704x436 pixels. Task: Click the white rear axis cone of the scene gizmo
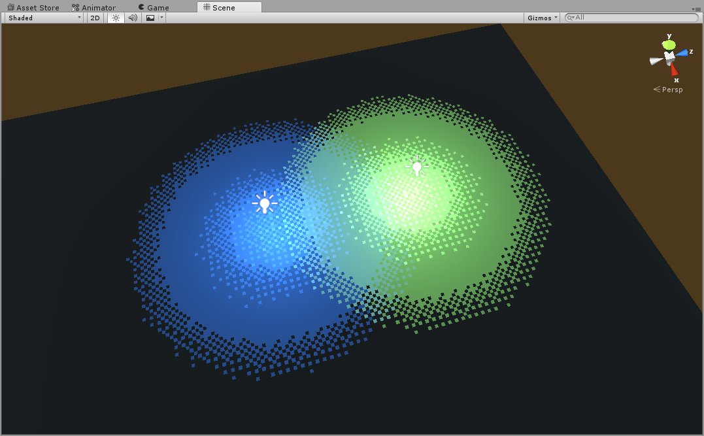[654, 61]
